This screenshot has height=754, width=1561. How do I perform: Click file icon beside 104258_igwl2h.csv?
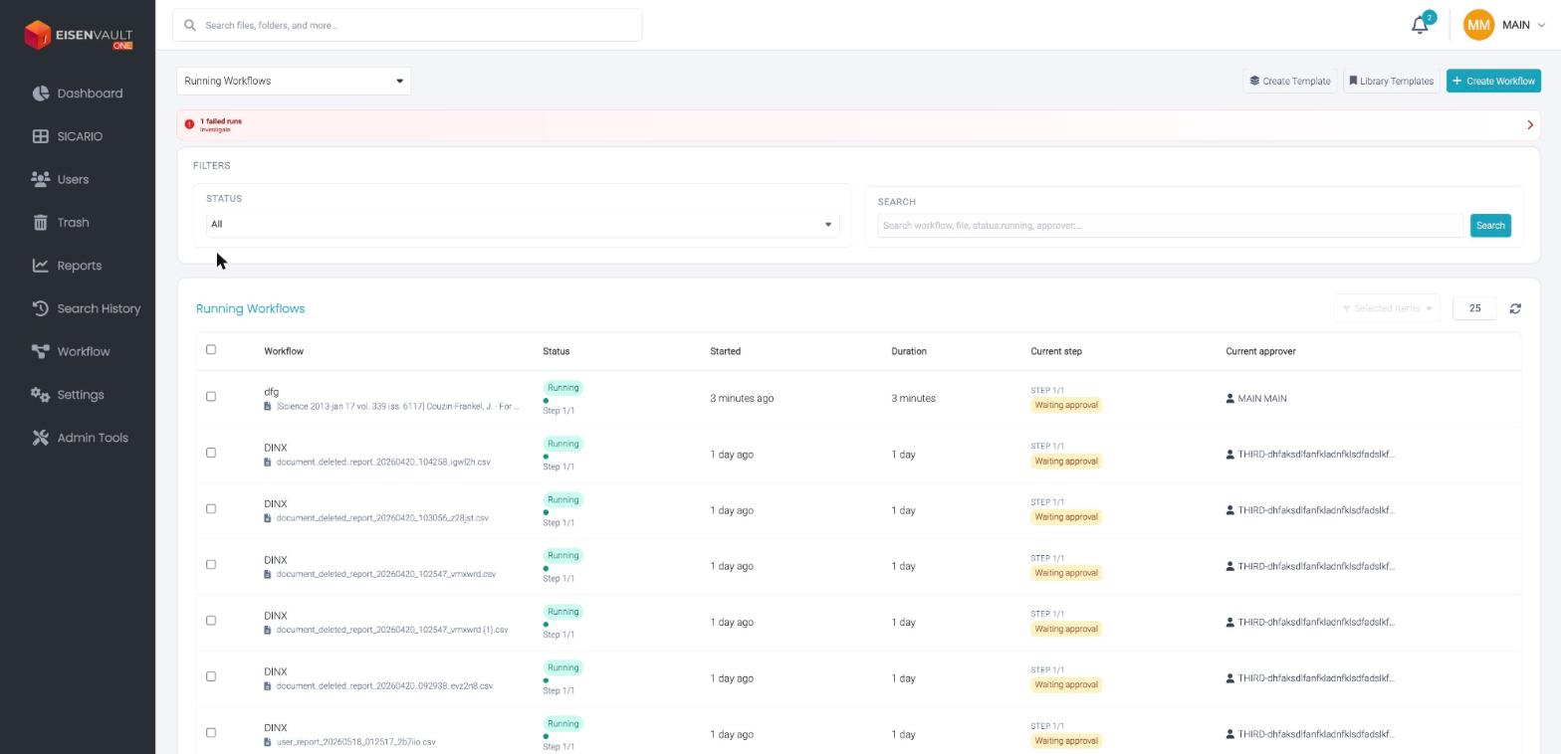click(267, 462)
